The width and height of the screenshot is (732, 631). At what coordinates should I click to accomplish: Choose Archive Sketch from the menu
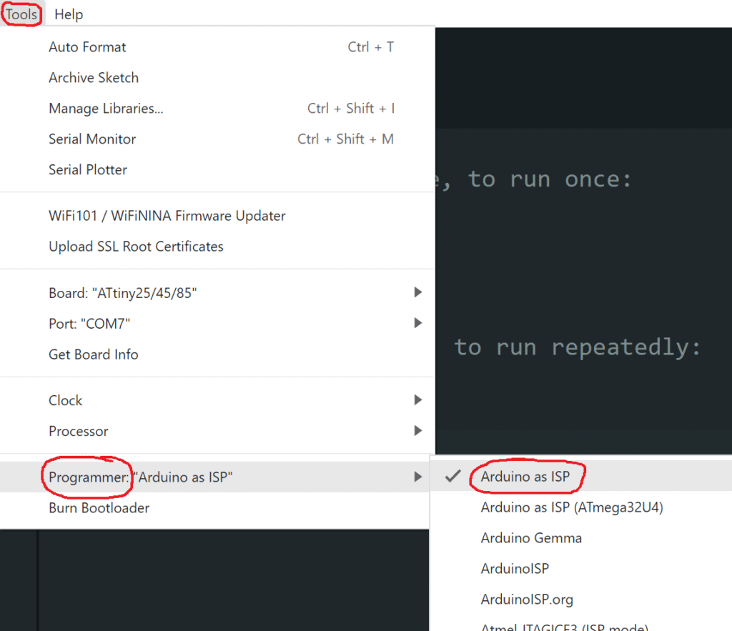coord(94,78)
